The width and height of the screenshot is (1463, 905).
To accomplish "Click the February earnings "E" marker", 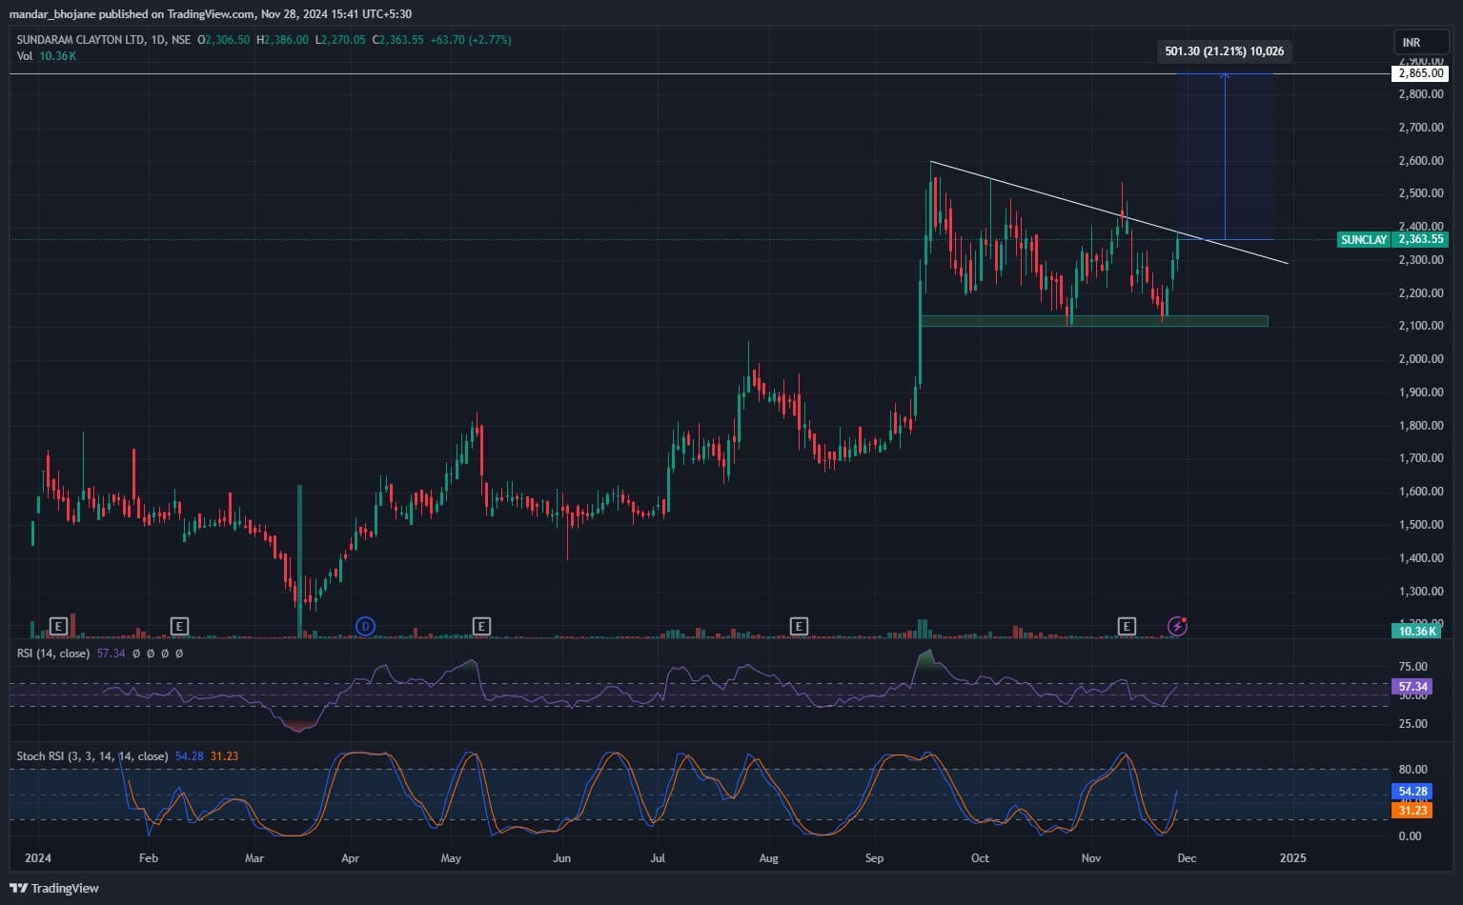I will [179, 626].
